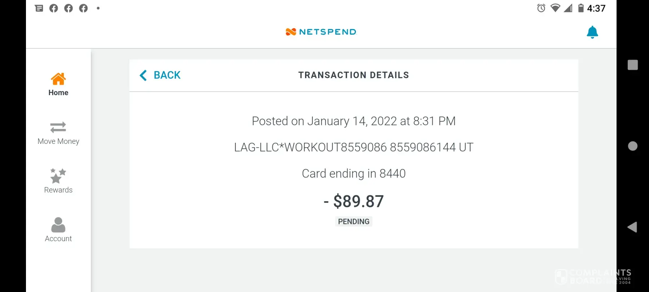
Task: Click the Netspend logo
Action: tap(321, 32)
